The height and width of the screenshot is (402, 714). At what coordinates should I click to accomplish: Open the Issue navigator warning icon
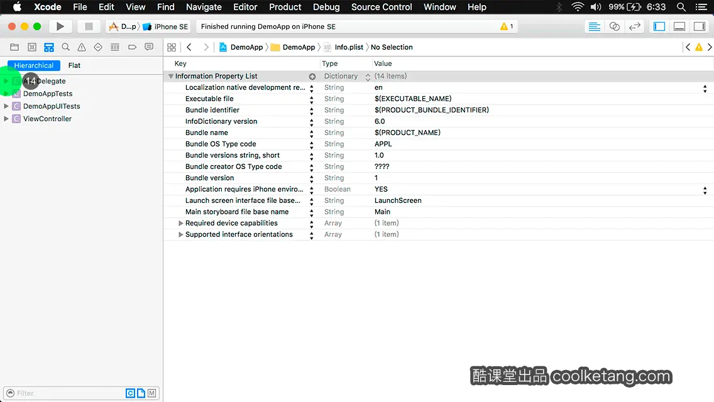(x=82, y=47)
